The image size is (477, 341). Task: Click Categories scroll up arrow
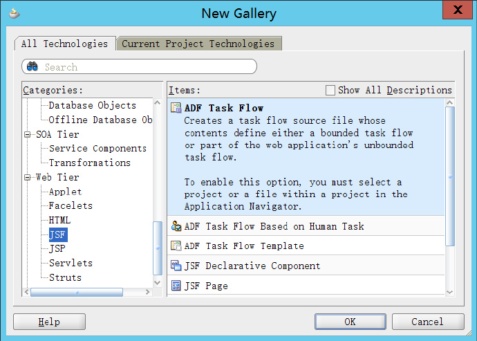[x=158, y=103]
